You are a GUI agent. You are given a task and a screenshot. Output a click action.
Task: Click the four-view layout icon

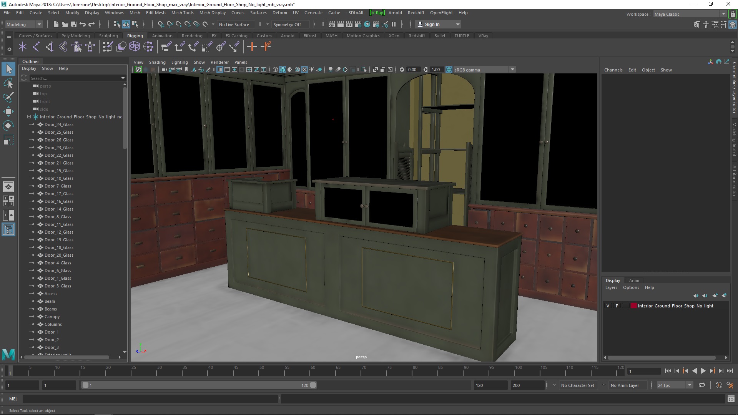click(x=8, y=201)
